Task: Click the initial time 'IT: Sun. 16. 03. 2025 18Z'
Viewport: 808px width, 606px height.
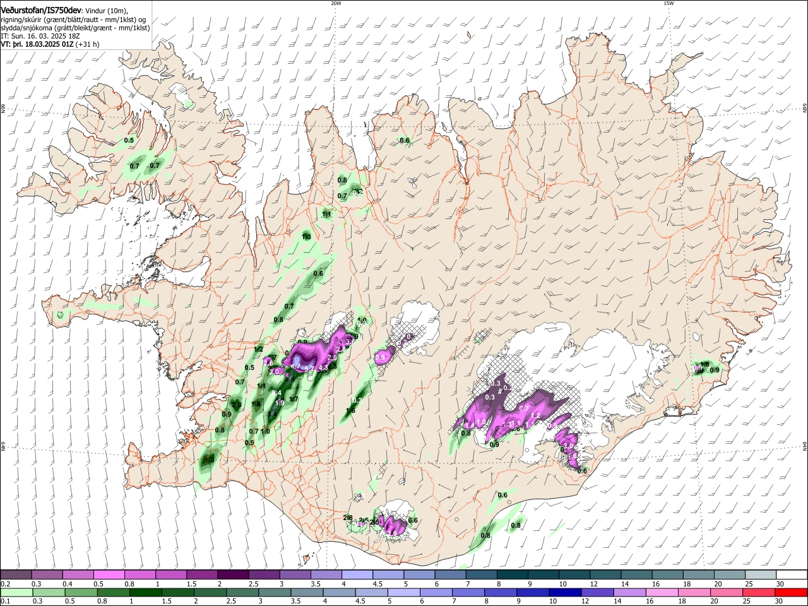Action: [x=40, y=37]
